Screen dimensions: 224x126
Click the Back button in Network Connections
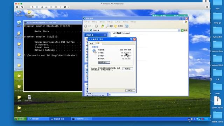point(88,26)
